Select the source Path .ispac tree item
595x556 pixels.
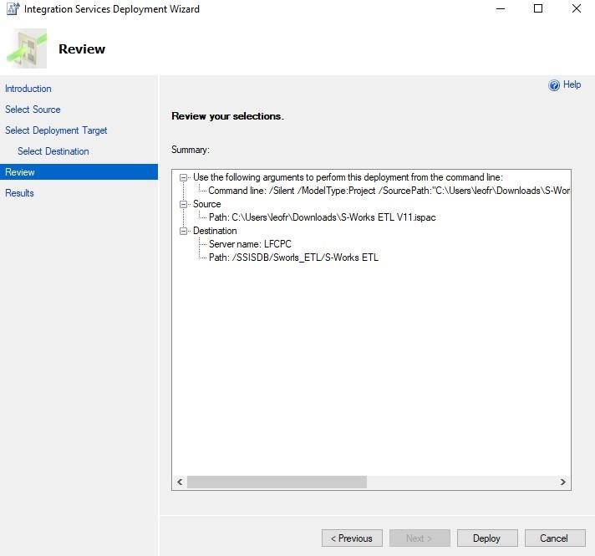pos(323,217)
